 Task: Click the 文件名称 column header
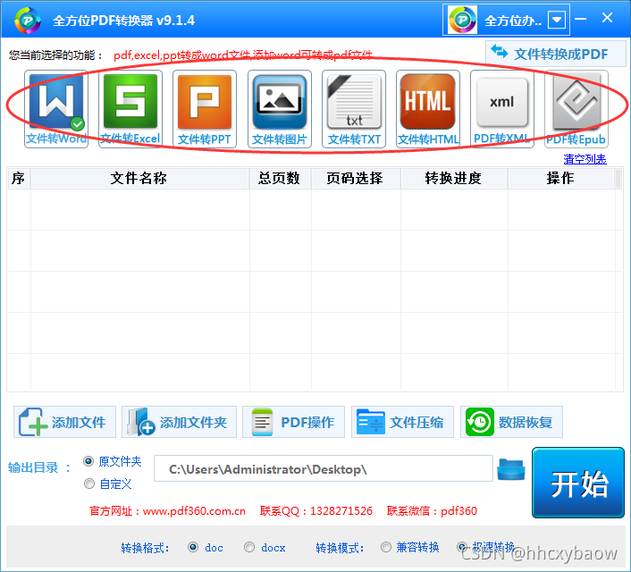point(139,179)
